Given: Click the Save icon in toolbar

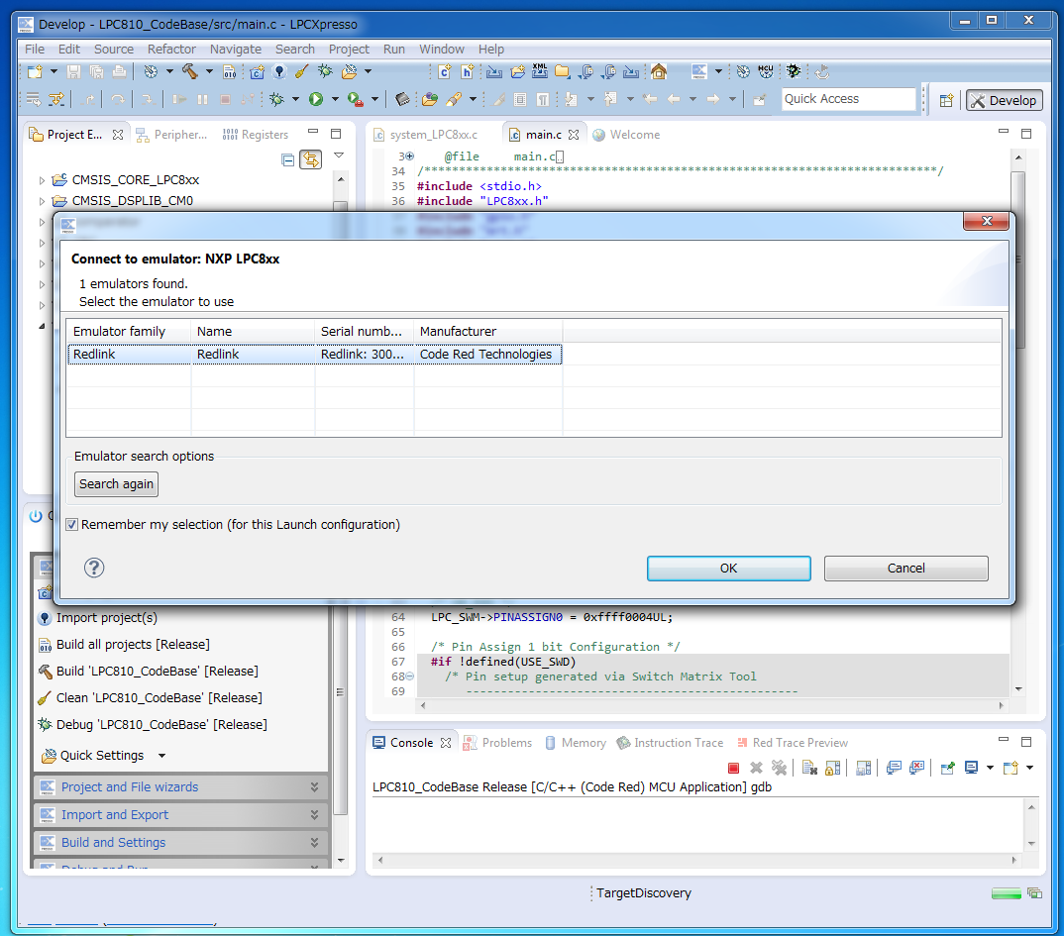Looking at the screenshot, I should [74, 71].
